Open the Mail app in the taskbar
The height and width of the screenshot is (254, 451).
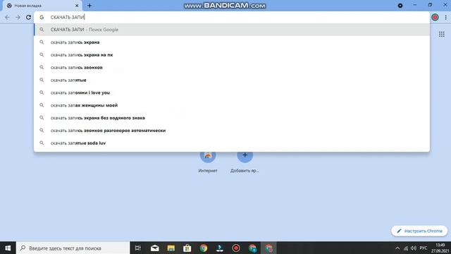(155, 248)
